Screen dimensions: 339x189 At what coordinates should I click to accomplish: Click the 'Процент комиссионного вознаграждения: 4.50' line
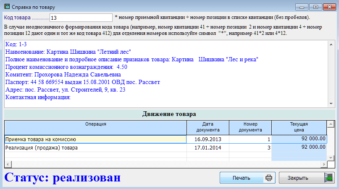click(66, 67)
